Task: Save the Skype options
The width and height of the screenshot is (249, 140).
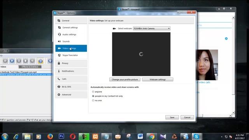Action: pos(172,117)
